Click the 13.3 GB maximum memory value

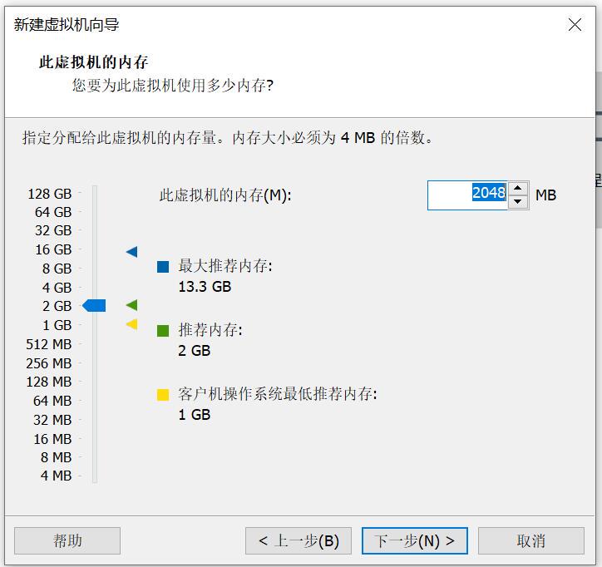[205, 287]
